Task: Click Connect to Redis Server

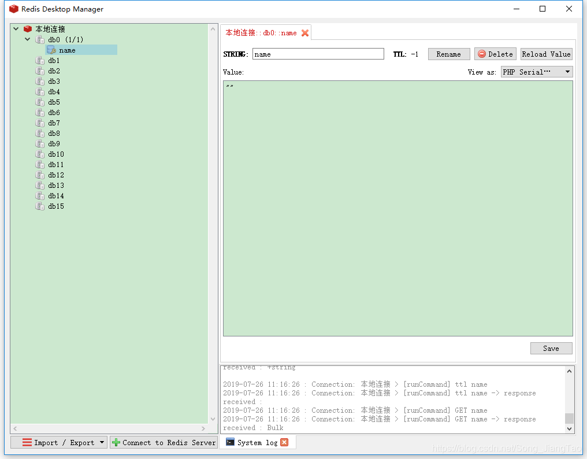Action: pyautogui.click(x=164, y=442)
